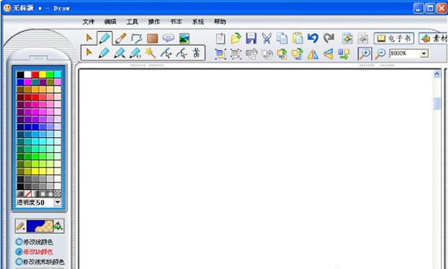
Task: Choose the no-color red slash swatch
Action: pos(28,194)
